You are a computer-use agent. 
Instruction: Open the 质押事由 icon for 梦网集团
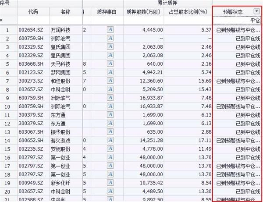click(111, 72)
